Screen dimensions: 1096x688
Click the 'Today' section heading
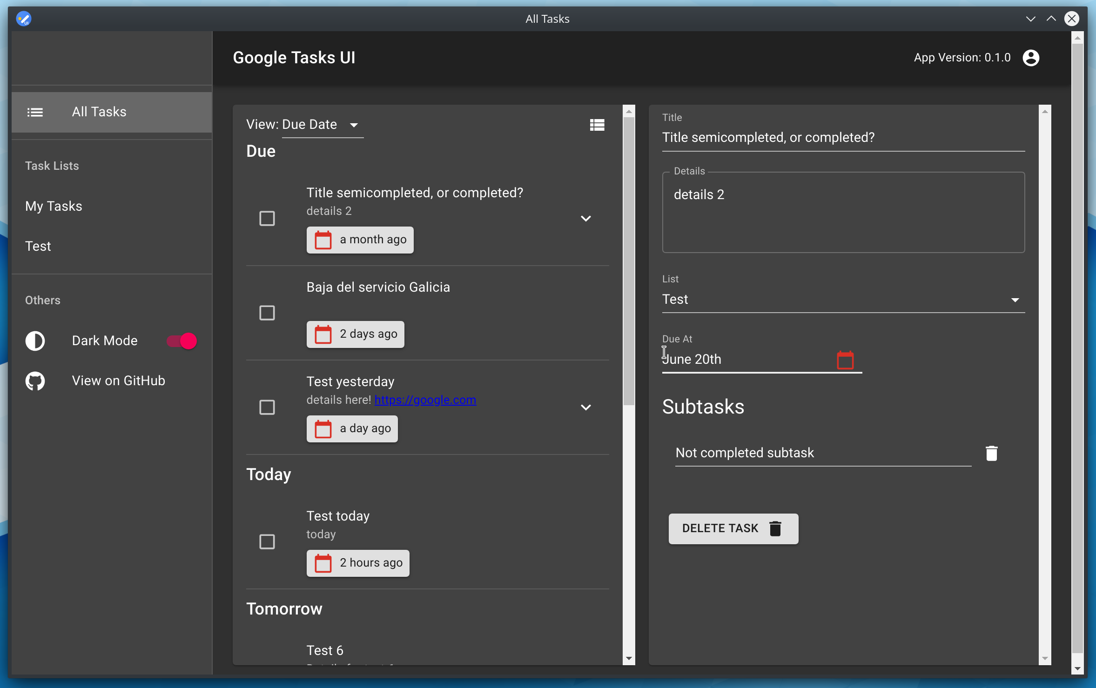(x=269, y=474)
